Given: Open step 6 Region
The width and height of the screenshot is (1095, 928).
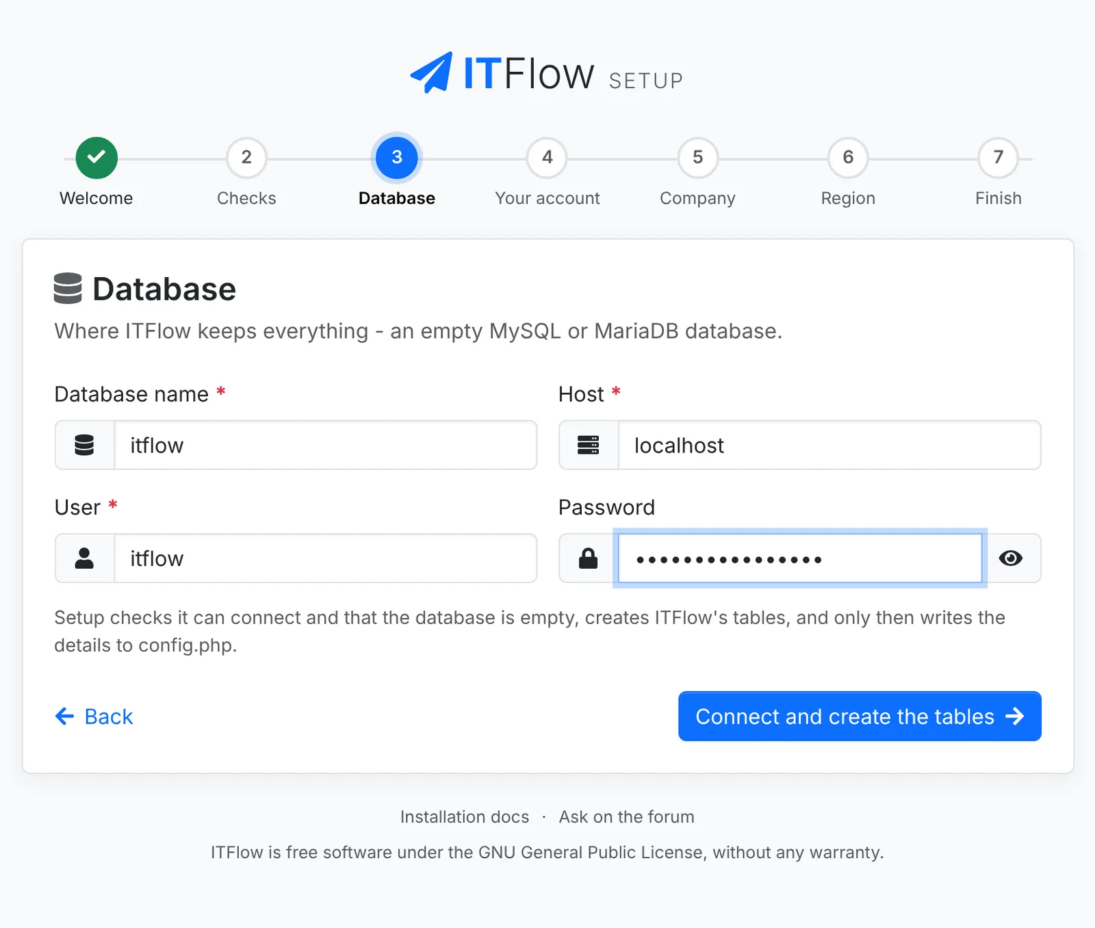Looking at the screenshot, I should coord(848,157).
